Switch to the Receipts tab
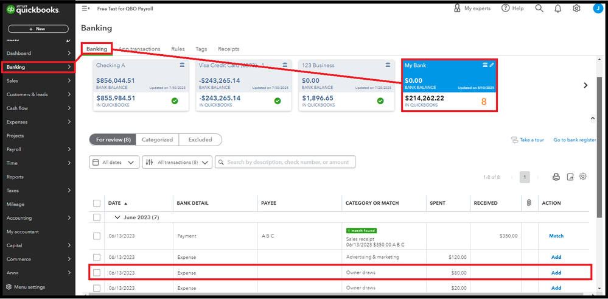Screen dimensions: 608x299 pos(228,49)
